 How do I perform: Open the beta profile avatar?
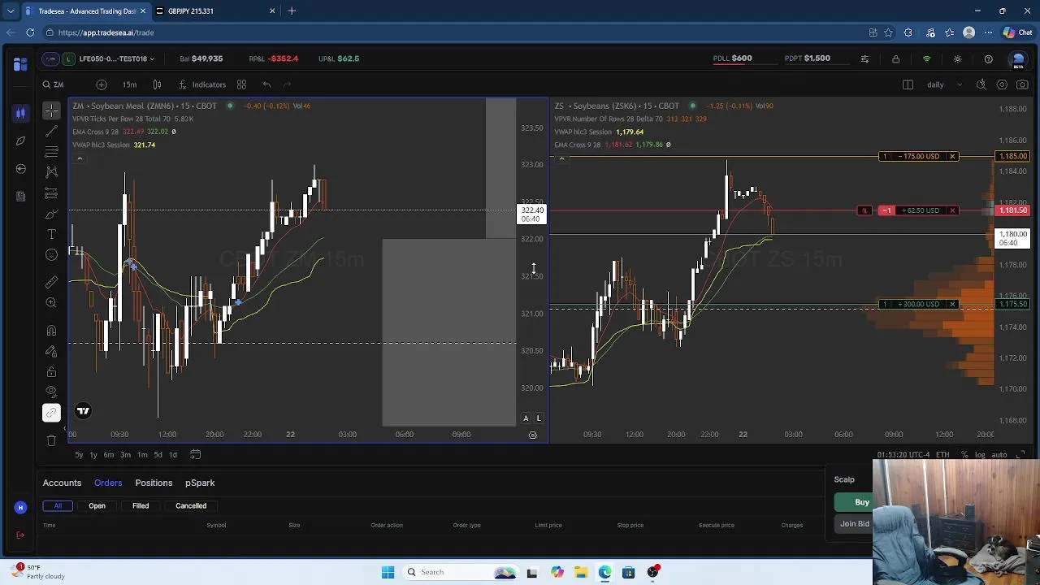coord(1017,59)
